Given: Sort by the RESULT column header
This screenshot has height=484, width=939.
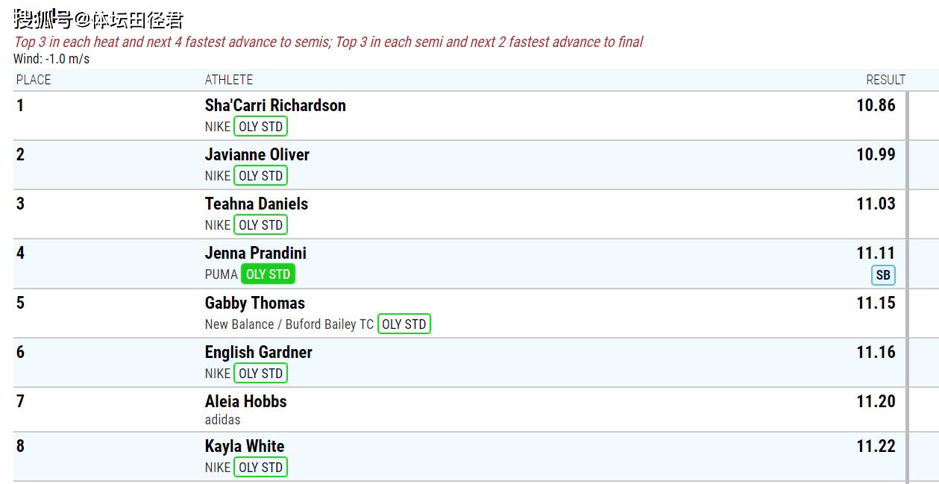Looking at the screenshot, I should [x=885, y=80].
